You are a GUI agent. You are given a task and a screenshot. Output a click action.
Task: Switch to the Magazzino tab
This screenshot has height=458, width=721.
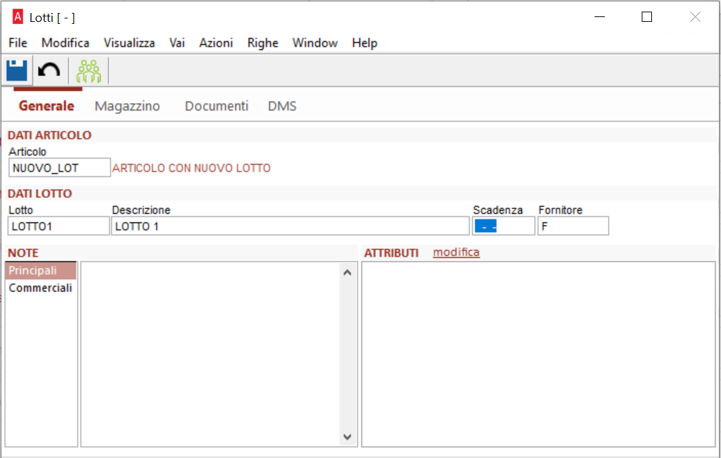point(127,106)
